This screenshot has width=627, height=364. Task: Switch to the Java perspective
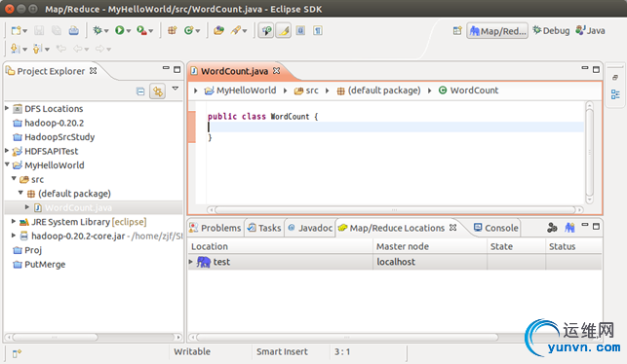click(x=590, y=31)
